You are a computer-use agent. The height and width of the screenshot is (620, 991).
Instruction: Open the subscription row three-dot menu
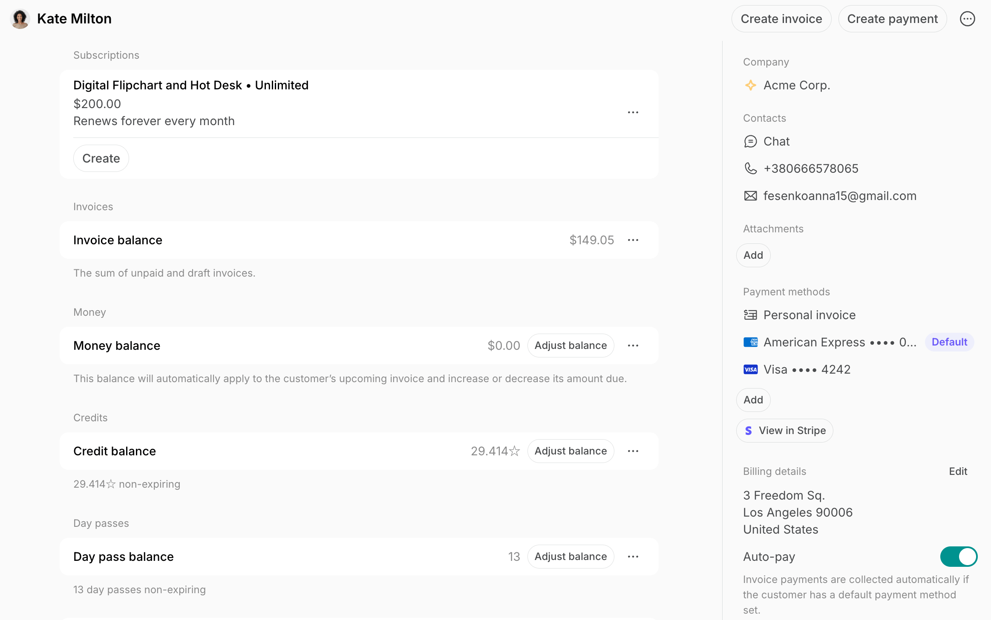coord(633,112)
